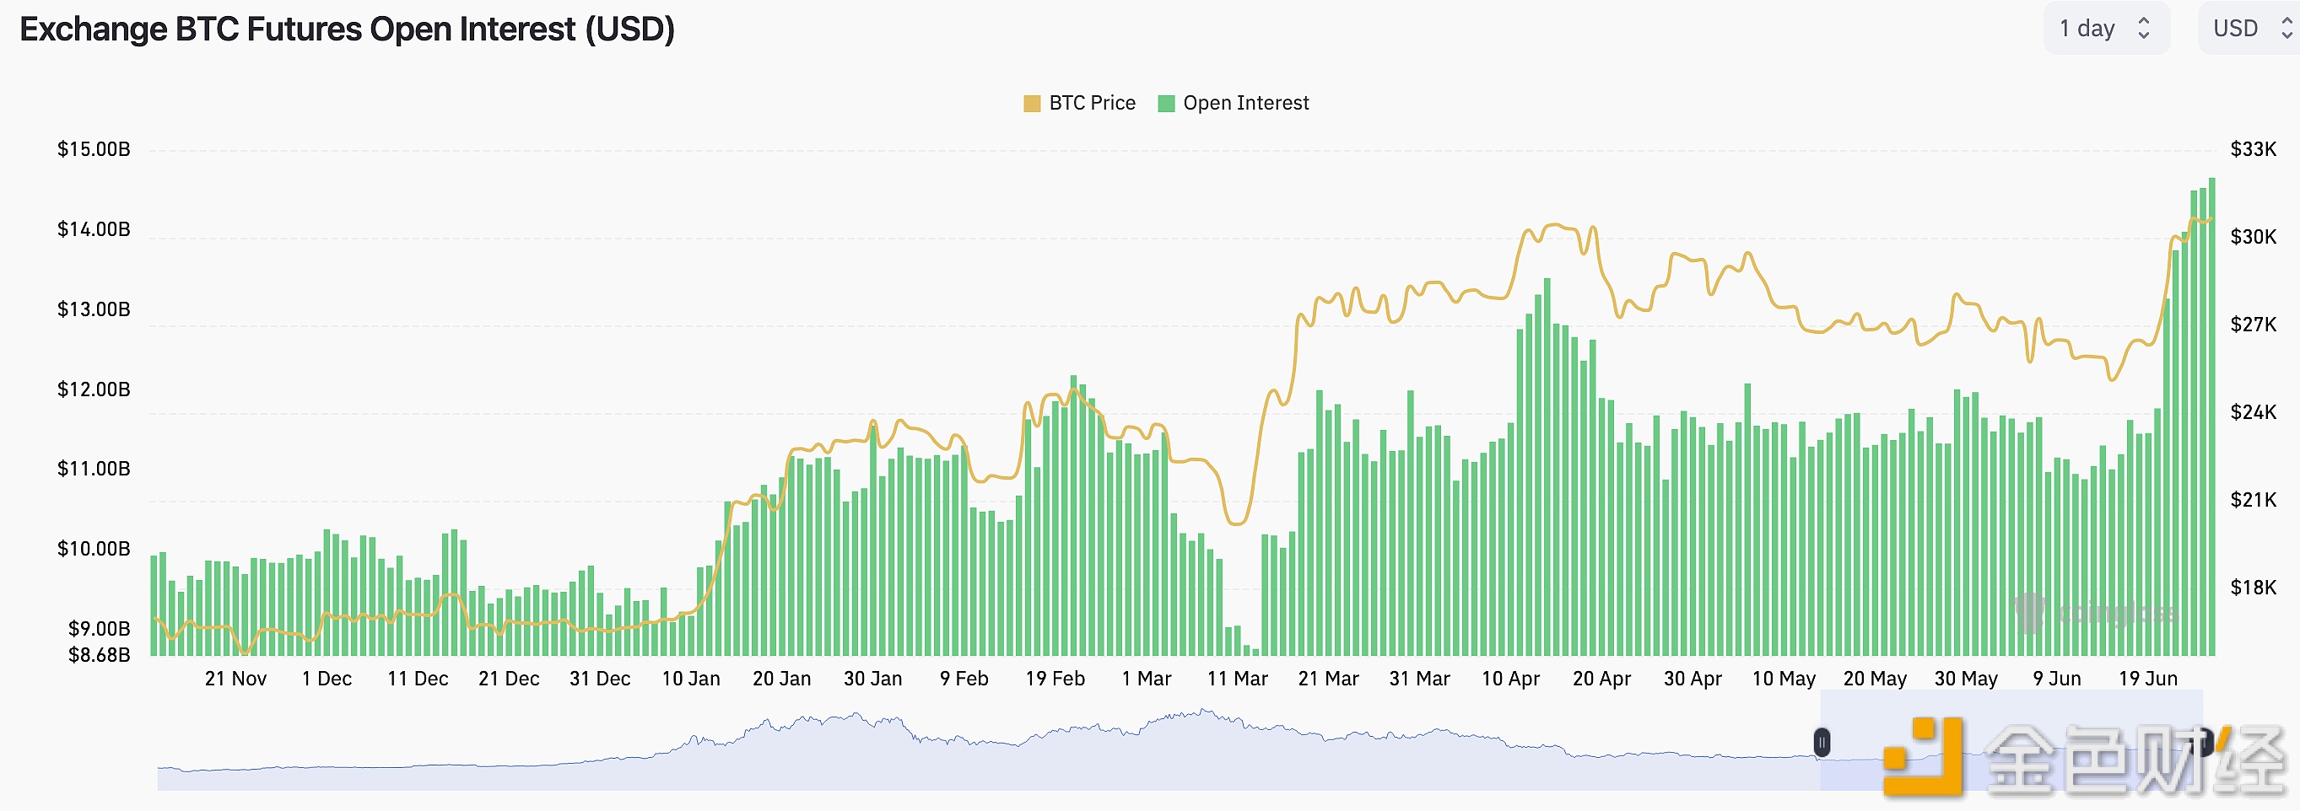Click the 1 Dec date label
2300x811 pixels.
(327, 679)
